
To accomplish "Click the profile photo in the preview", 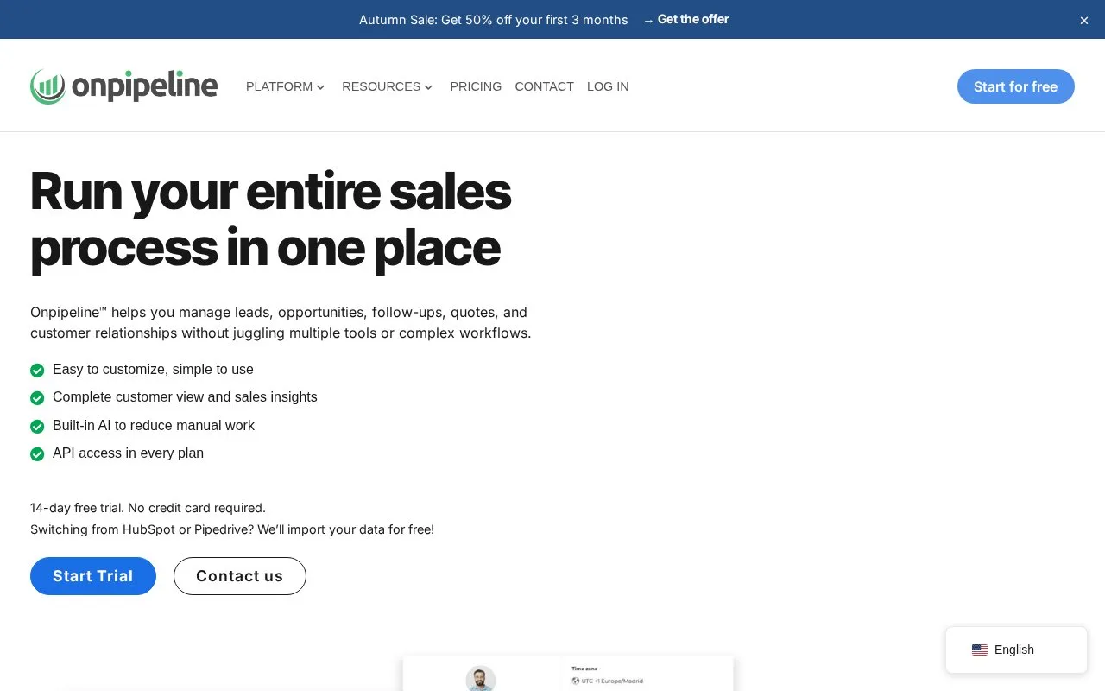I will point(481,678).
